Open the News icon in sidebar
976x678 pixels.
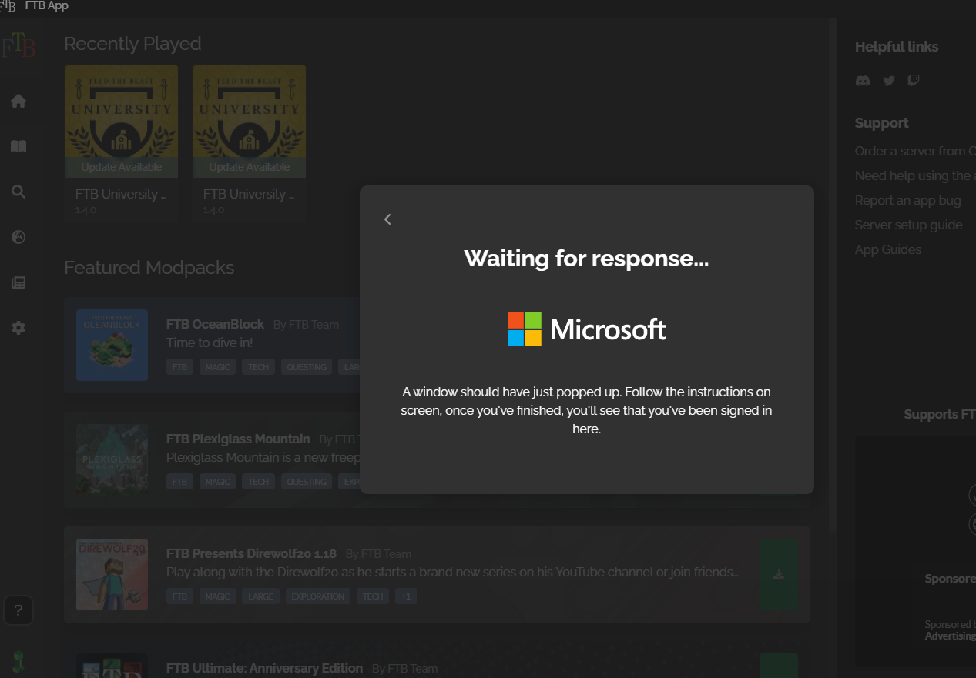(x=18, y=282)
